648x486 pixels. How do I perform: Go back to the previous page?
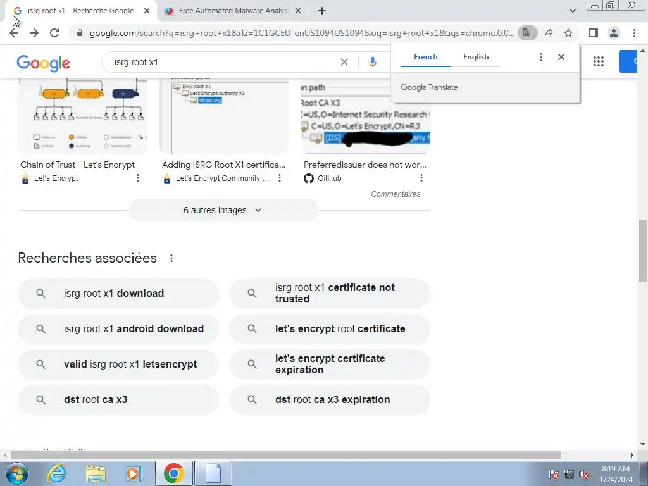14,33
